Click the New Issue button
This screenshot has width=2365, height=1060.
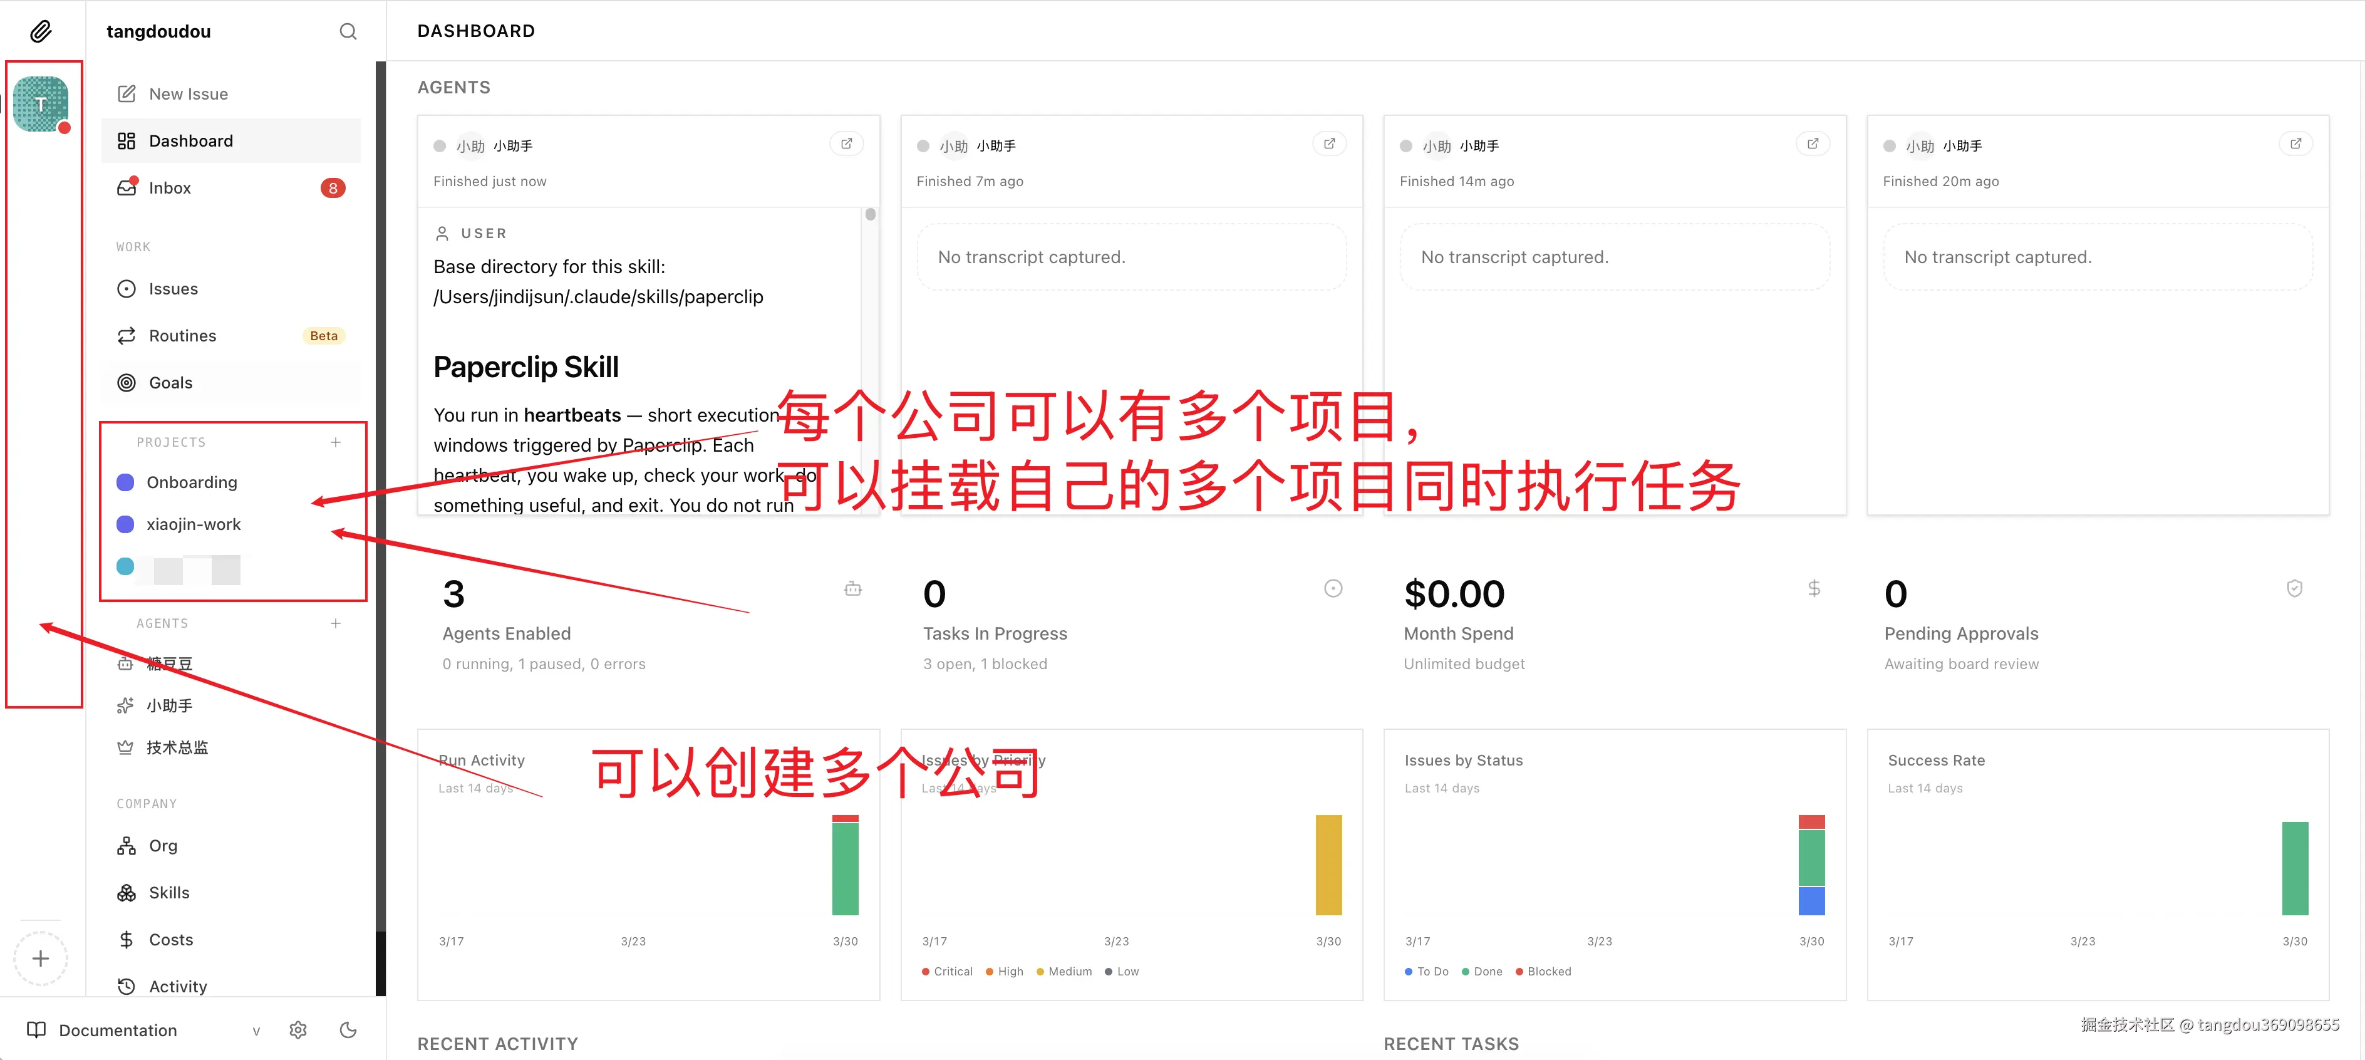coord(187,94)
